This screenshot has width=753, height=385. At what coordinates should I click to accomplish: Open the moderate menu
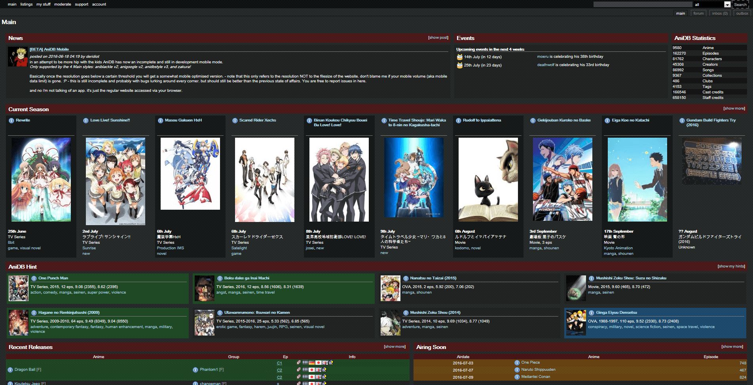(x=63, y=4)
